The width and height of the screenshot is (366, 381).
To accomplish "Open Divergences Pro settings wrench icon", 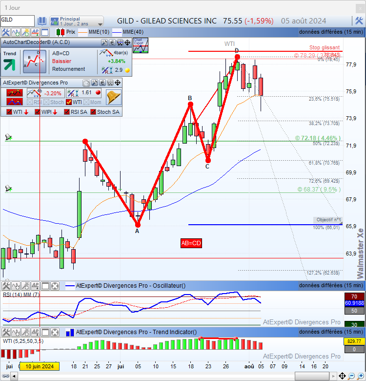I will click(94, 83).
